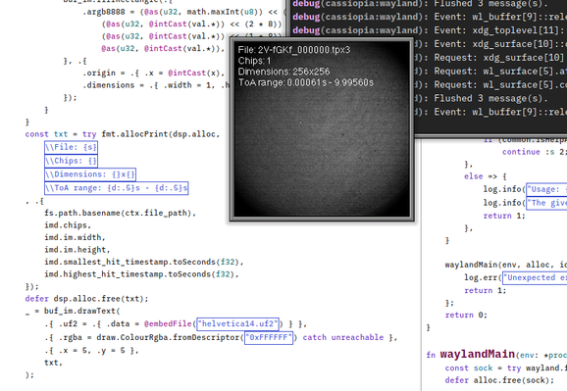
Task: Click the "0xFFFFFF" colour string literal
Action: click(x=269, y=337)
